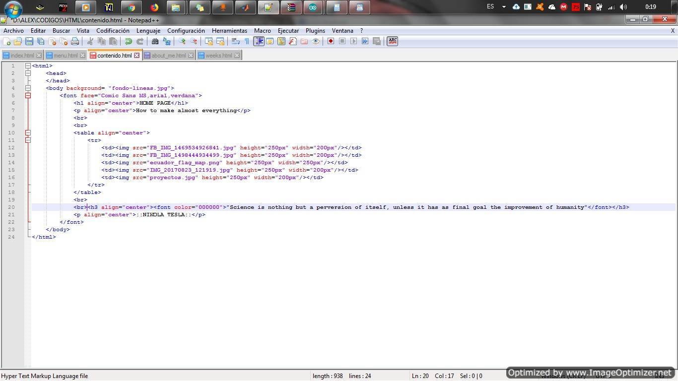This screenshot has width=678, height=381.
Task: Collapse the table fold on line 10
Action: pos(28,133)
